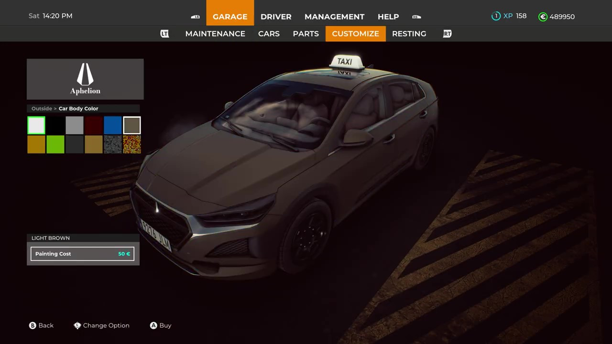Select the orange swirl pattern paint swatch

click(x=132, y=145)
